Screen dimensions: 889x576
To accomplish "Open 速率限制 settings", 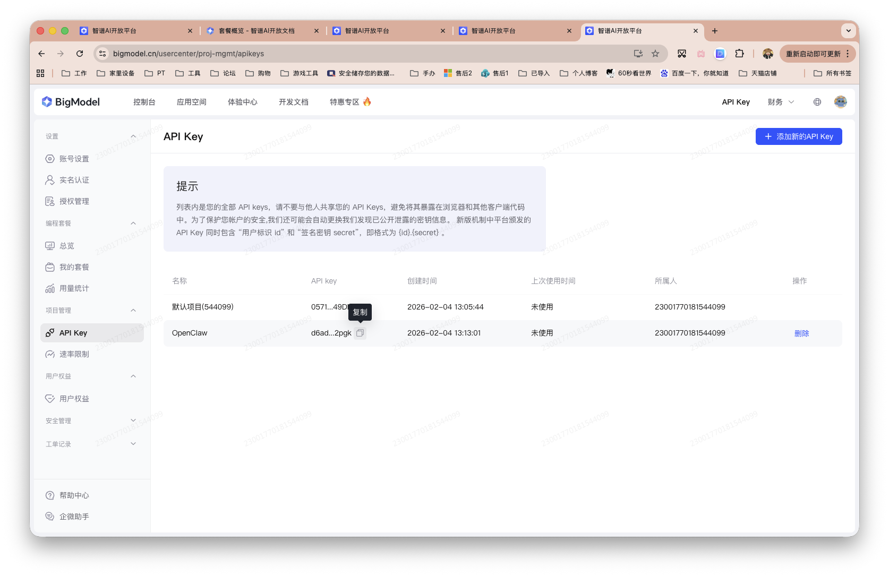I will click(x=74, y=354).
